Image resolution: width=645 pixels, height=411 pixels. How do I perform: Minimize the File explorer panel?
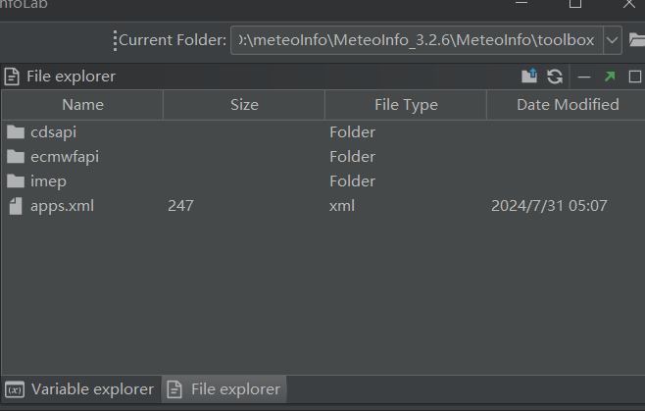584,77
